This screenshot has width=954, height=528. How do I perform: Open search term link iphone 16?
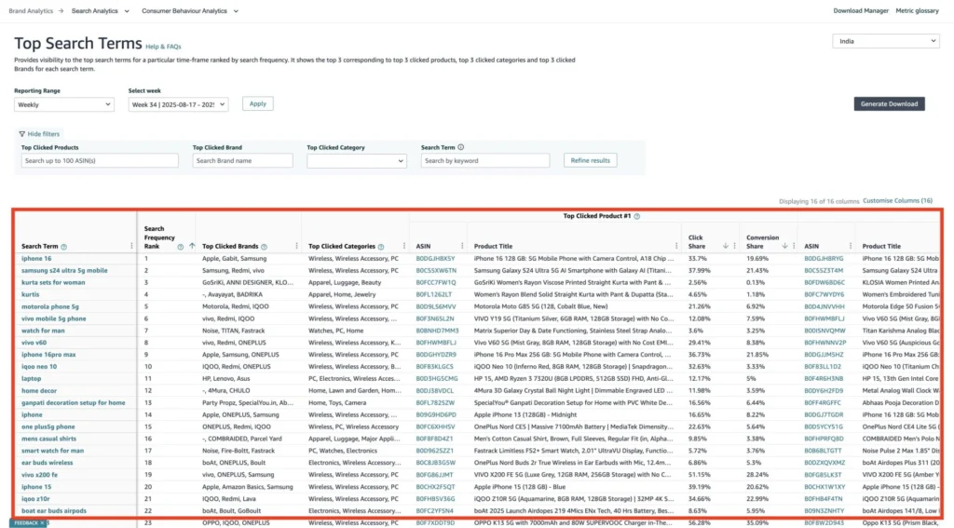pos(36,259)
